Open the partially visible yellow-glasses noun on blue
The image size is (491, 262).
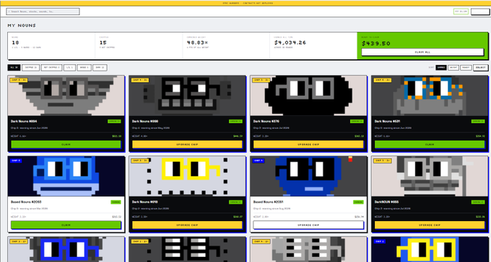(x=430, y=249)
